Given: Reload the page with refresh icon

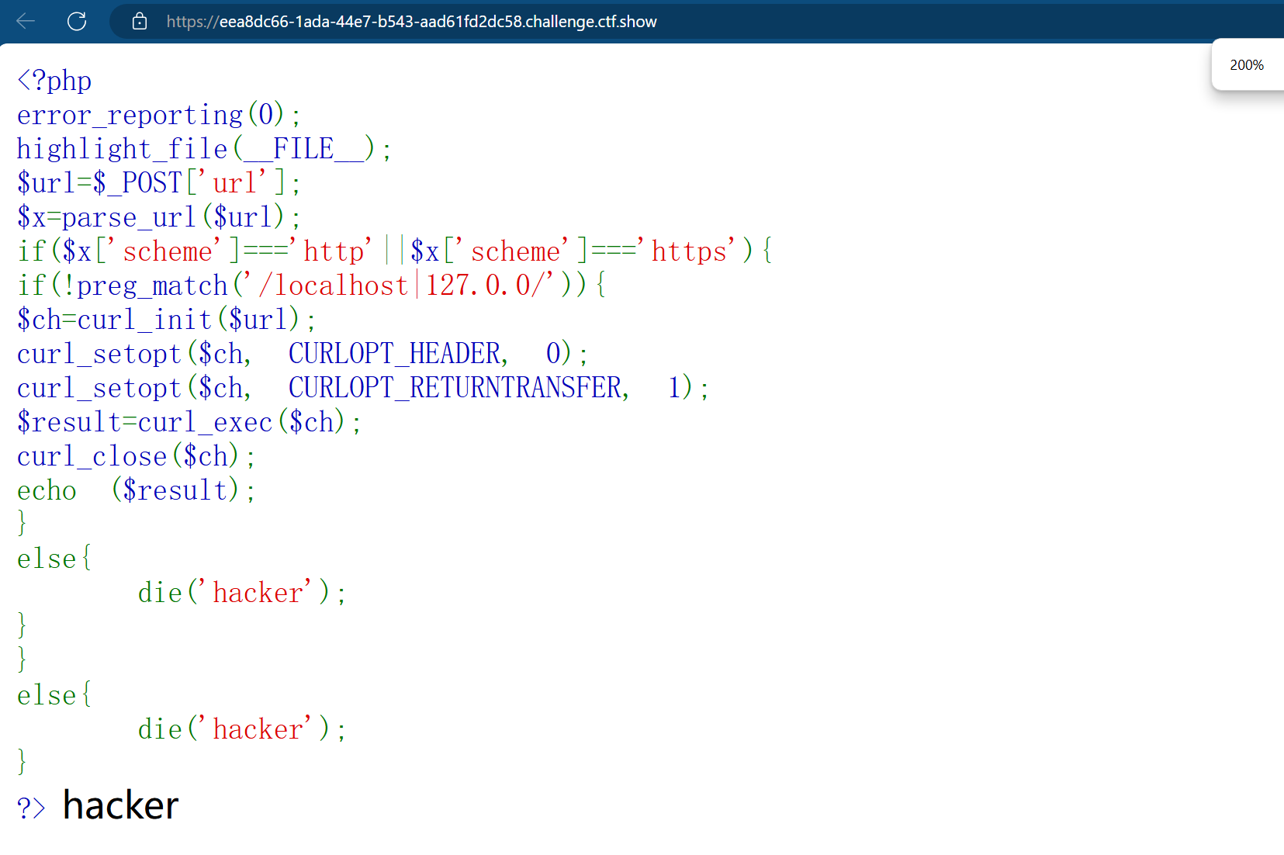Looking at the screenshot, I should coord(77,21).
